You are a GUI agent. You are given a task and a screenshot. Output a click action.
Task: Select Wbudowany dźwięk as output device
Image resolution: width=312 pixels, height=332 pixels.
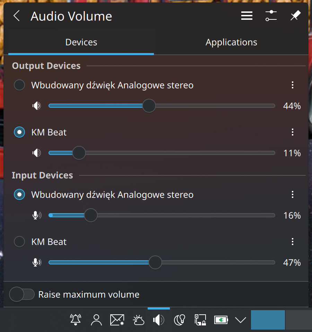(19, 85)
